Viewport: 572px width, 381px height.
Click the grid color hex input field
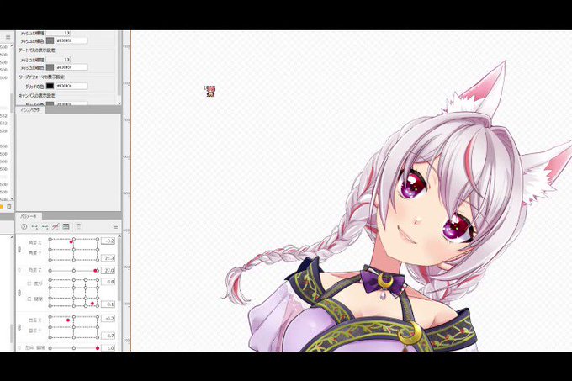71,86
